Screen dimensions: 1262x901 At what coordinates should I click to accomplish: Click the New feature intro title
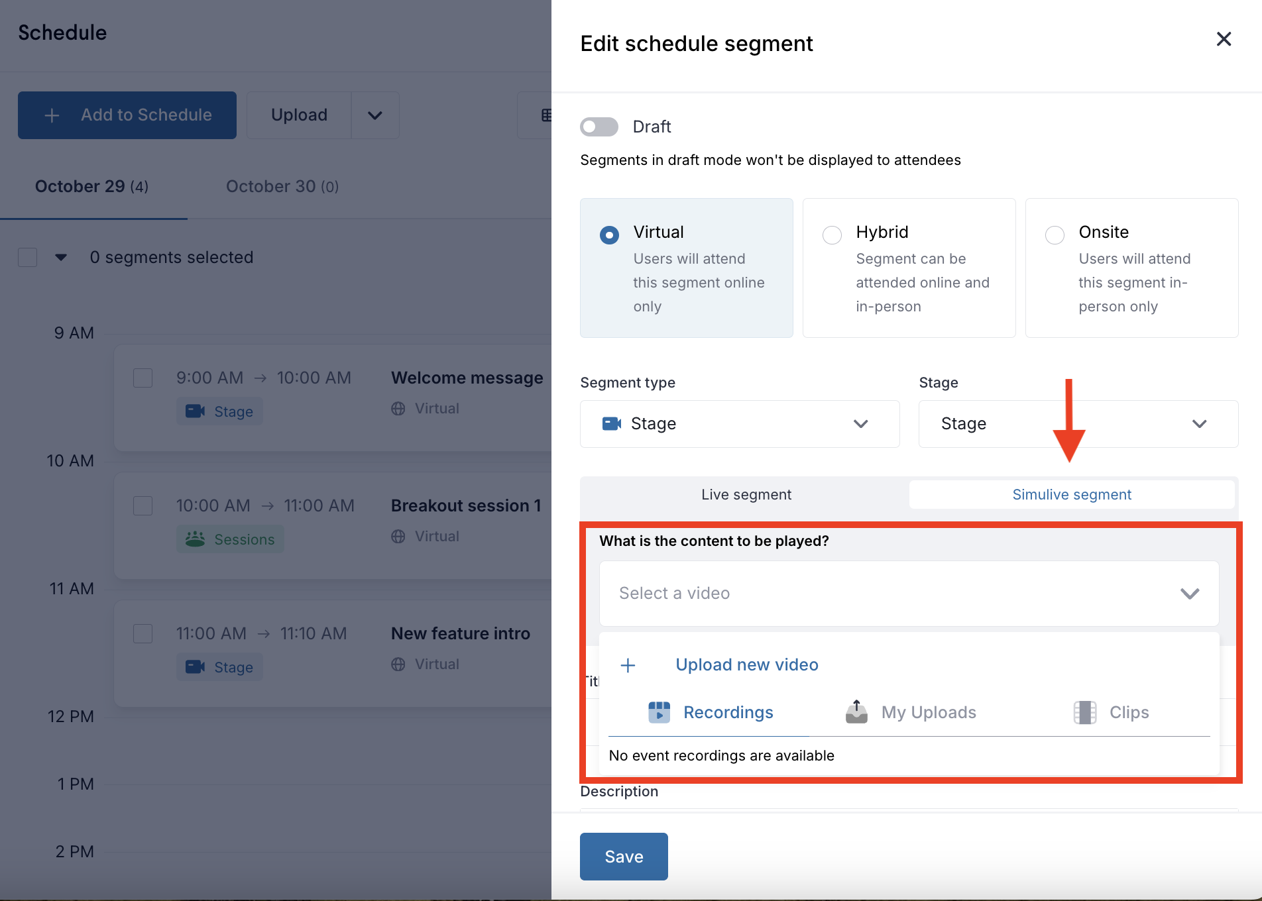(461, 633)
